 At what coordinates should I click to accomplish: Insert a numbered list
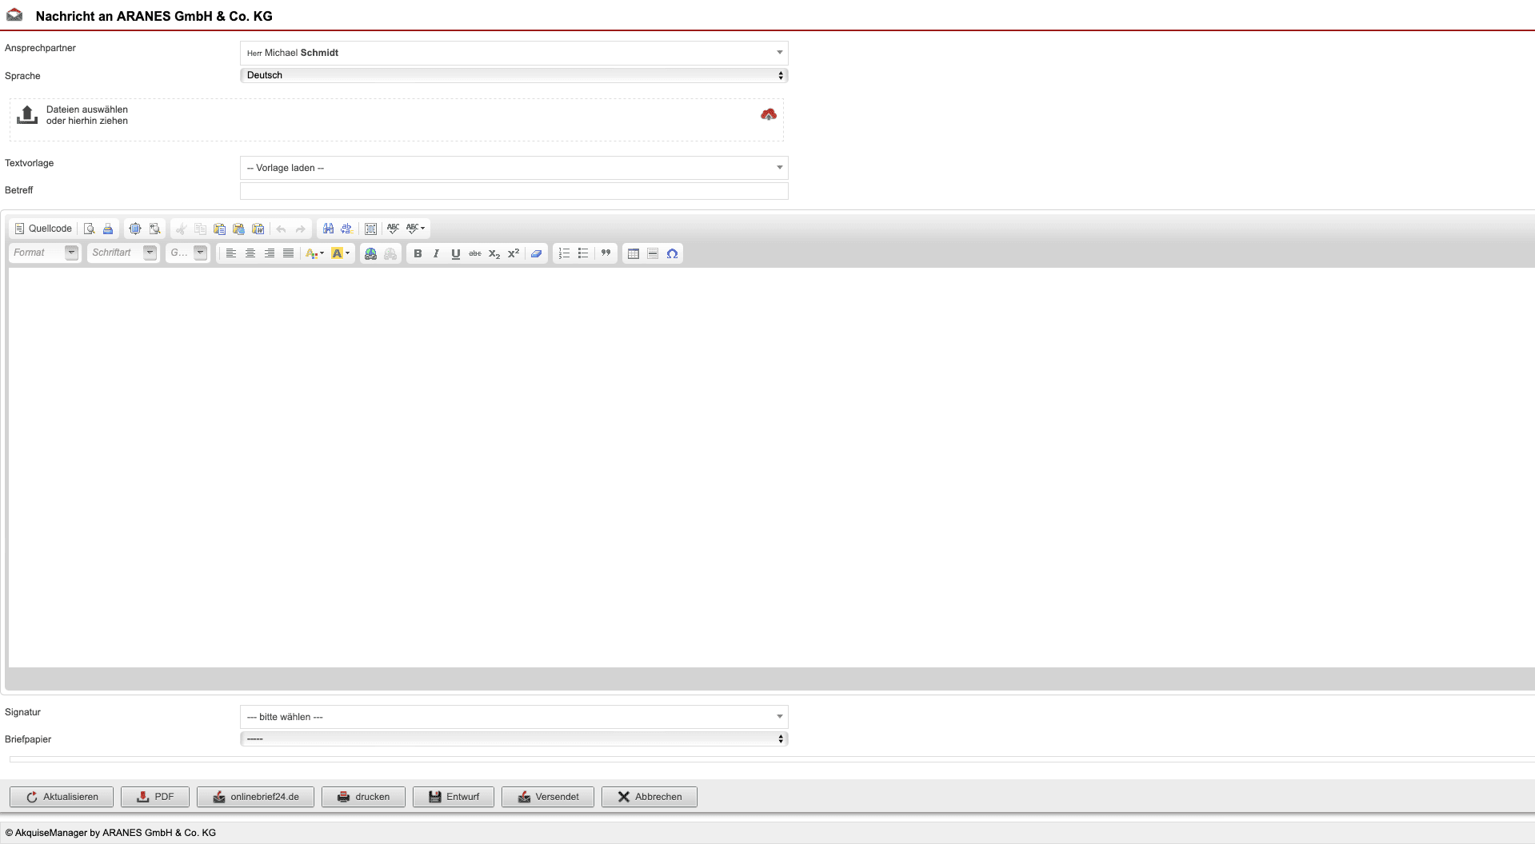[564, 253]
